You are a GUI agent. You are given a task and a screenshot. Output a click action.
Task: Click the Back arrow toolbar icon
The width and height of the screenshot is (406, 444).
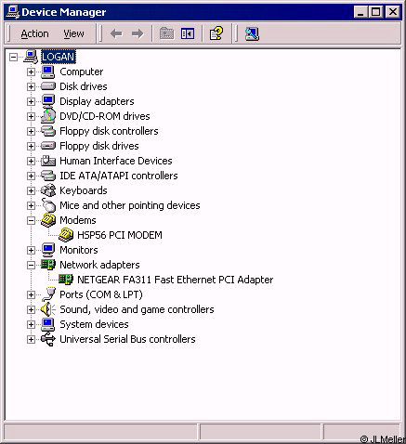tap(116, 33)
